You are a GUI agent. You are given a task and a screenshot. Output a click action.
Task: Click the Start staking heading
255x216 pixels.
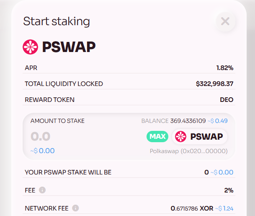click(x=57, y=21)
